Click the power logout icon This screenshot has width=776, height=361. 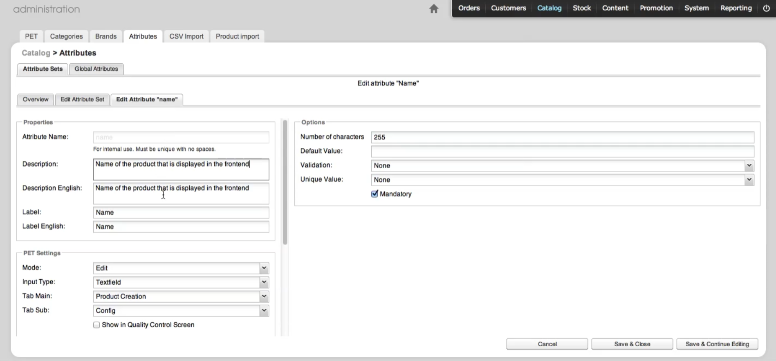click(766, 8)
